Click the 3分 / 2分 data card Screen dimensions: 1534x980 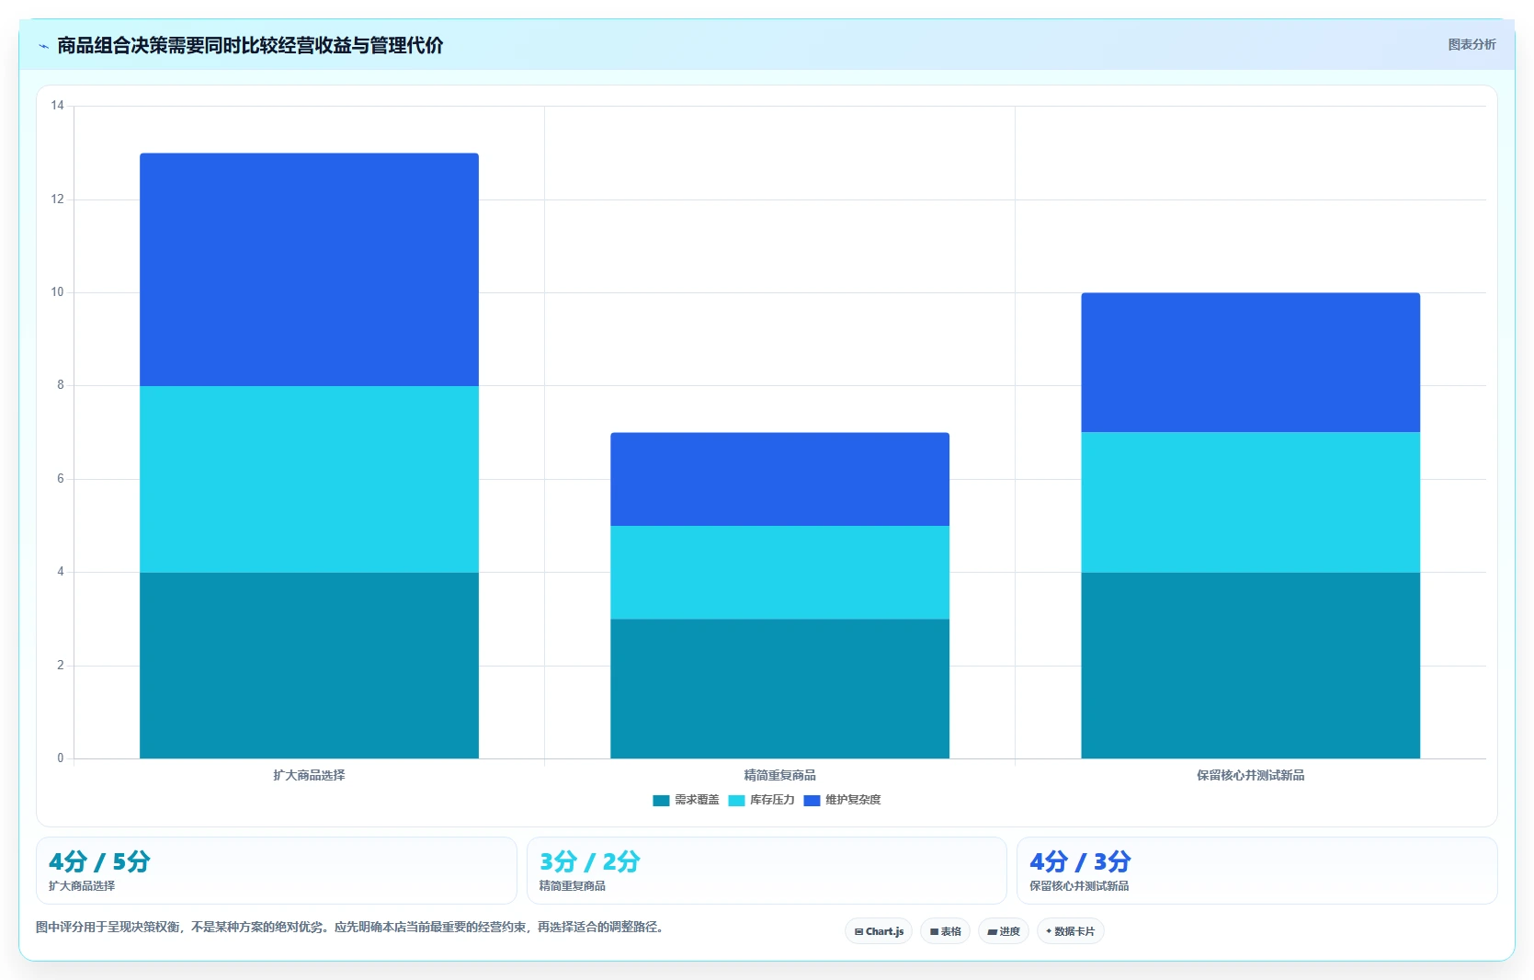click(x=767, y=871)
